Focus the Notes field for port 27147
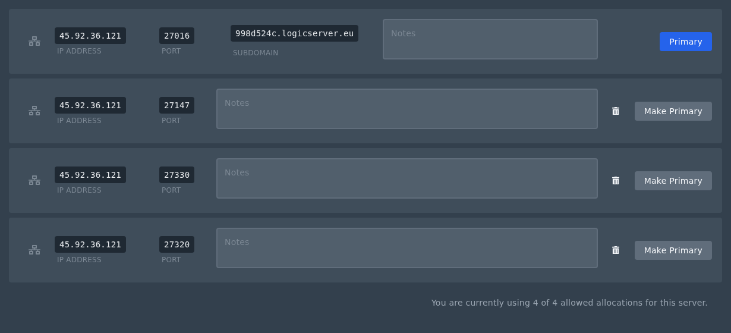This screenshot has height=333, width=731. click(x=407, y=109)
